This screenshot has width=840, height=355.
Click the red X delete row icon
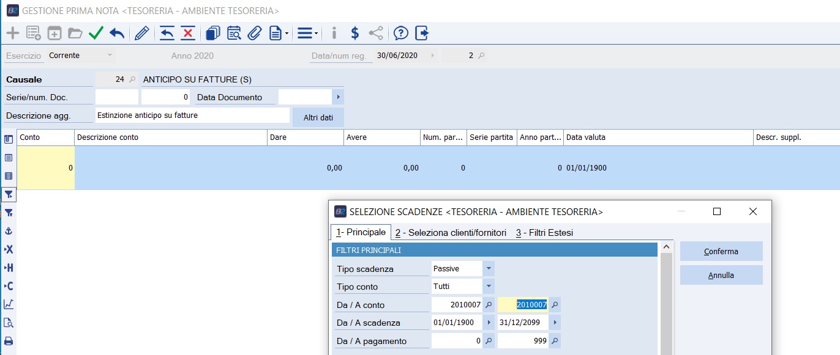[x=188, y=33]
